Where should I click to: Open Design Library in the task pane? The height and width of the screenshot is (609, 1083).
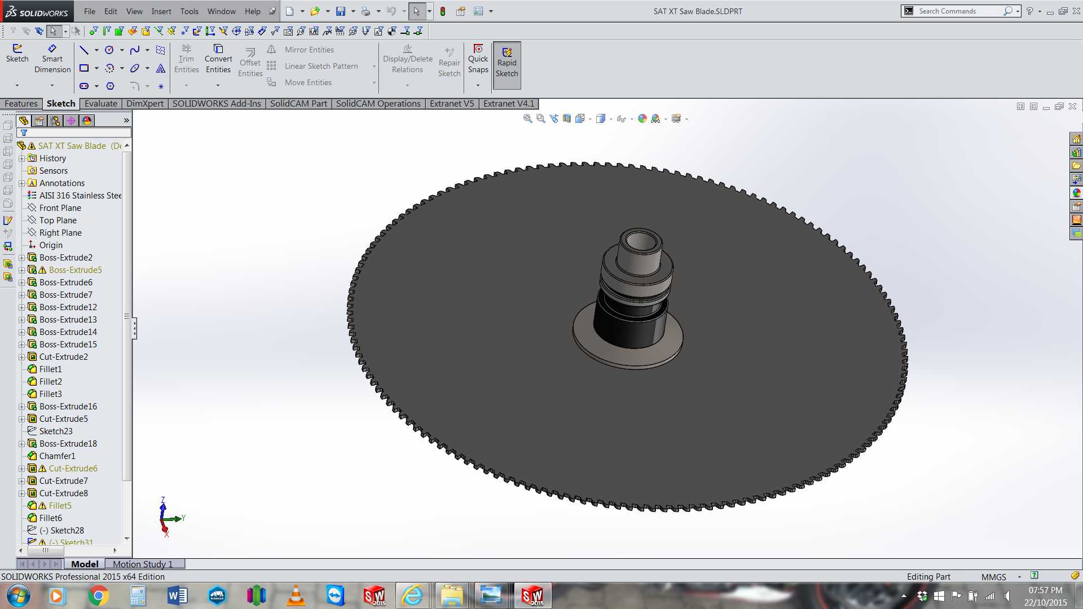pyautogui.click(x=1076, y=152)
